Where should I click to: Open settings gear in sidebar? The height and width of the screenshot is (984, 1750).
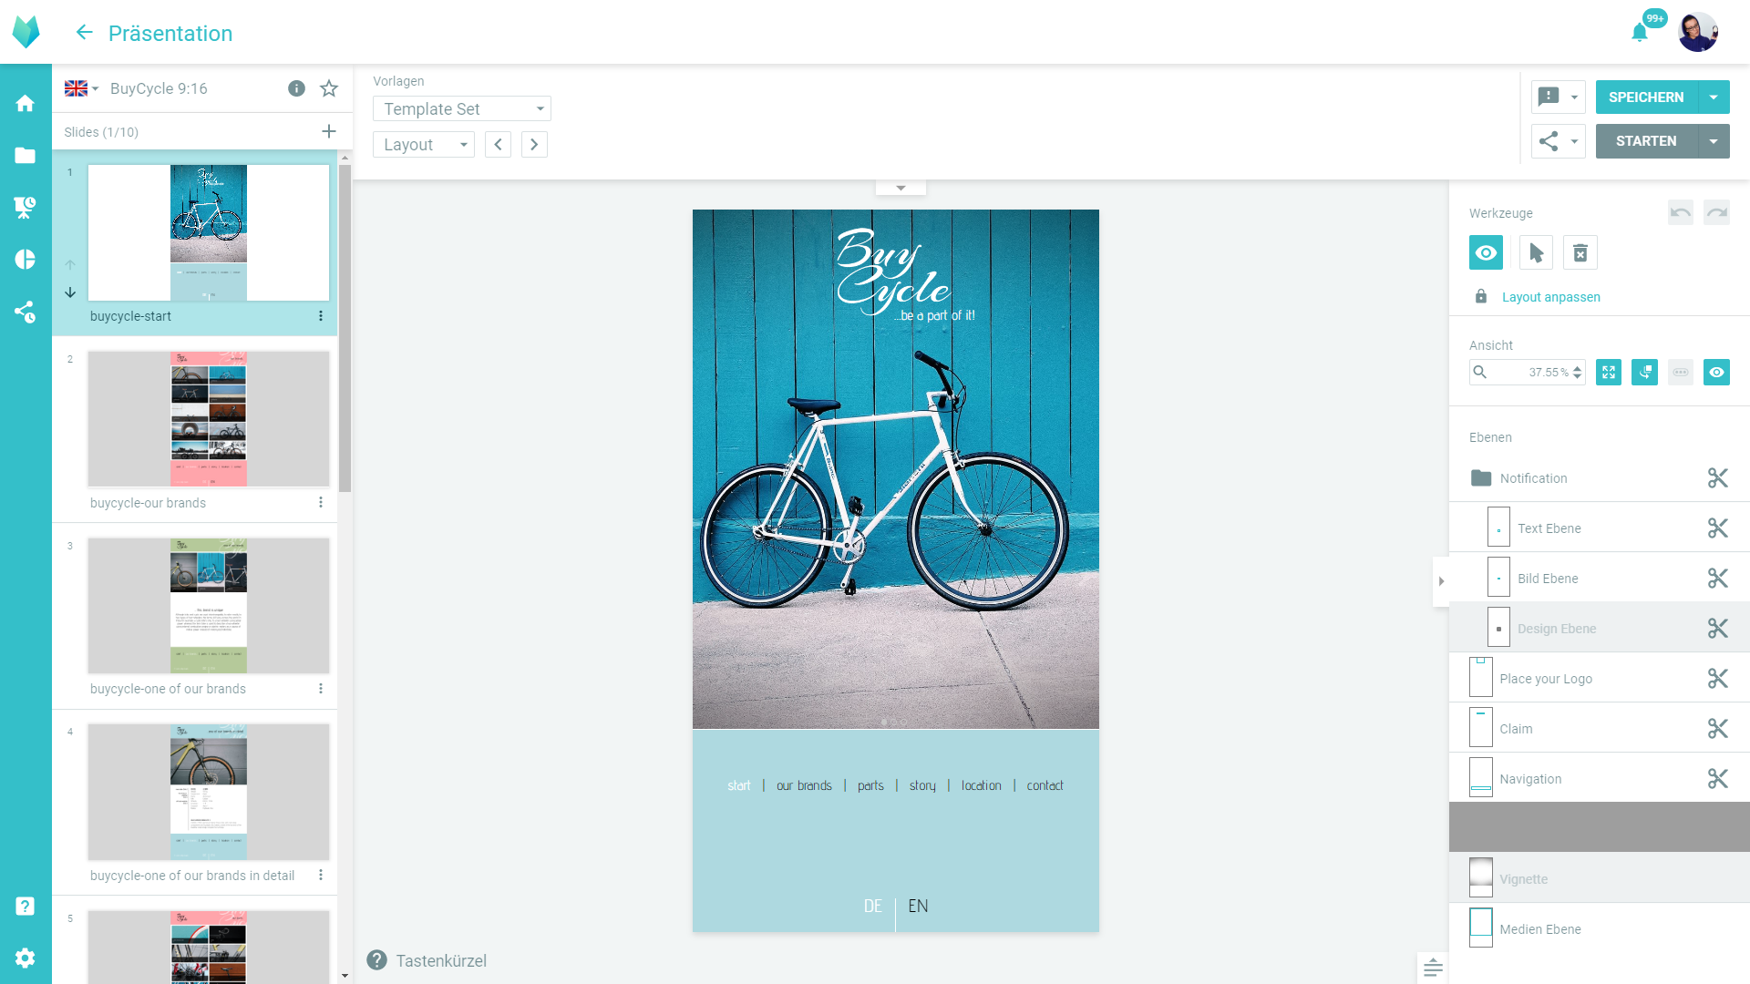click(26, 958)
